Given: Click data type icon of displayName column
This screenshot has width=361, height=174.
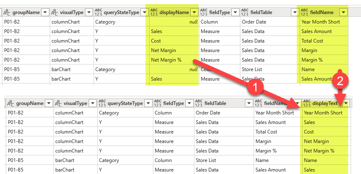Looking at the screenshot, I should pos(153,12).
